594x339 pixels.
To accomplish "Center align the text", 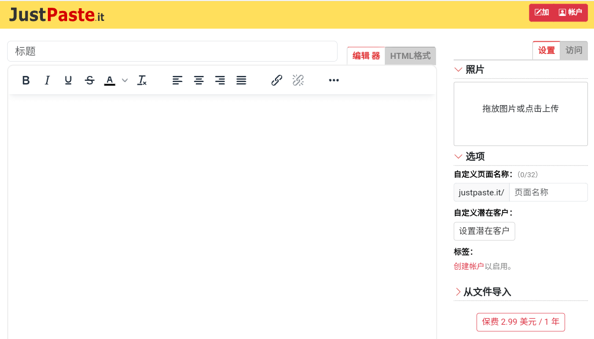I will pos(199,80).
